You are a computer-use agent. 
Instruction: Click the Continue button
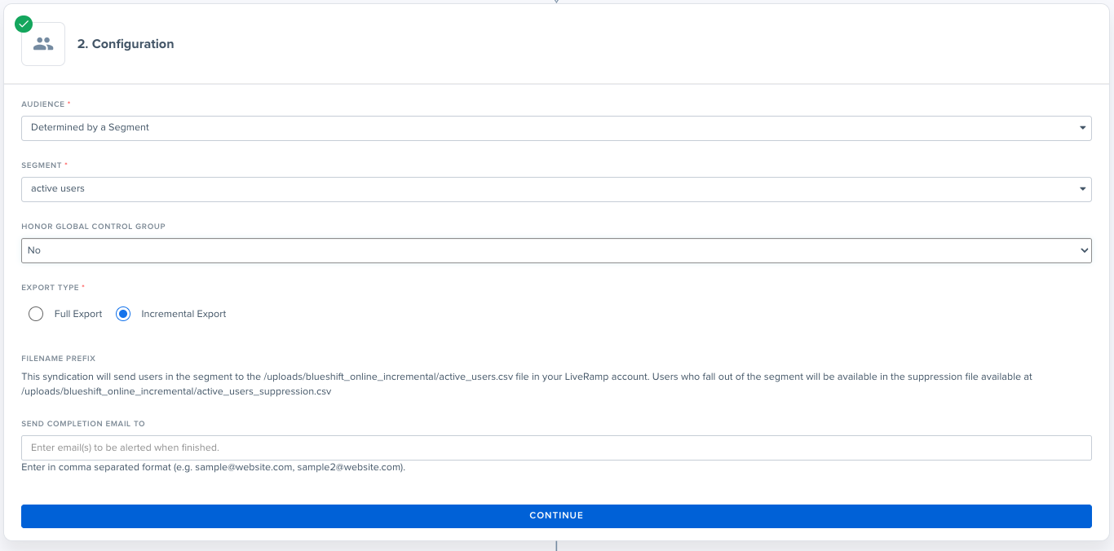(556, 516)
